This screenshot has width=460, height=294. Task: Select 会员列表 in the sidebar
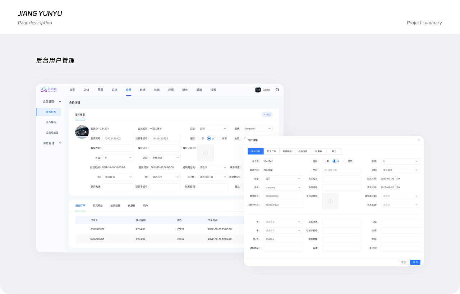[x=49, y=112]
